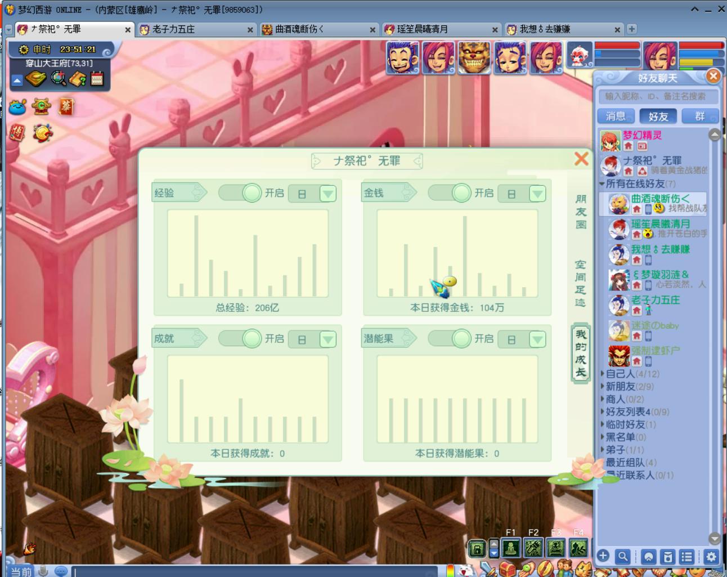
Task: Click the 当前 chat channel button
Action: (x=21, y=571)
